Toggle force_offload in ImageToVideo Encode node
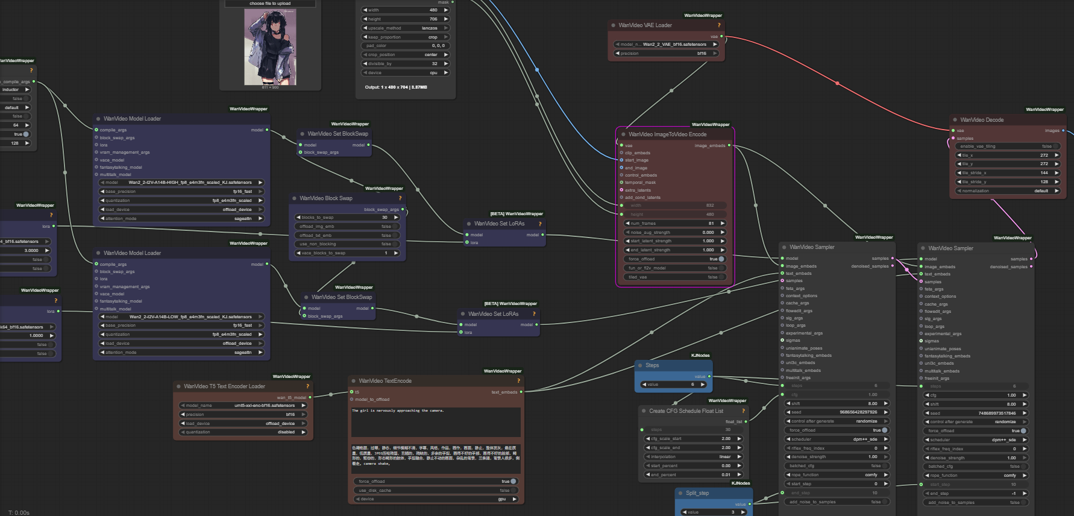Viewport: 1074px width, 516px height. [675, 259]
